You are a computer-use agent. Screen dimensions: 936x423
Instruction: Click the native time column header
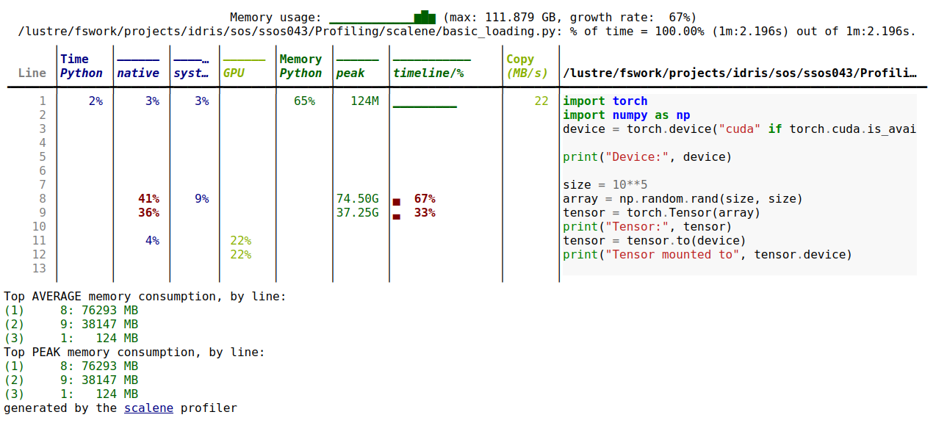point(138,66)
